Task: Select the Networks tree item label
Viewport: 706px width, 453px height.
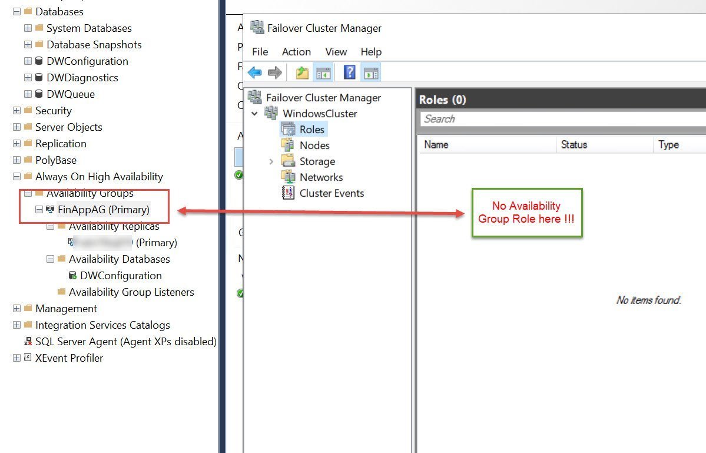Action: click(x=321, y=177)
